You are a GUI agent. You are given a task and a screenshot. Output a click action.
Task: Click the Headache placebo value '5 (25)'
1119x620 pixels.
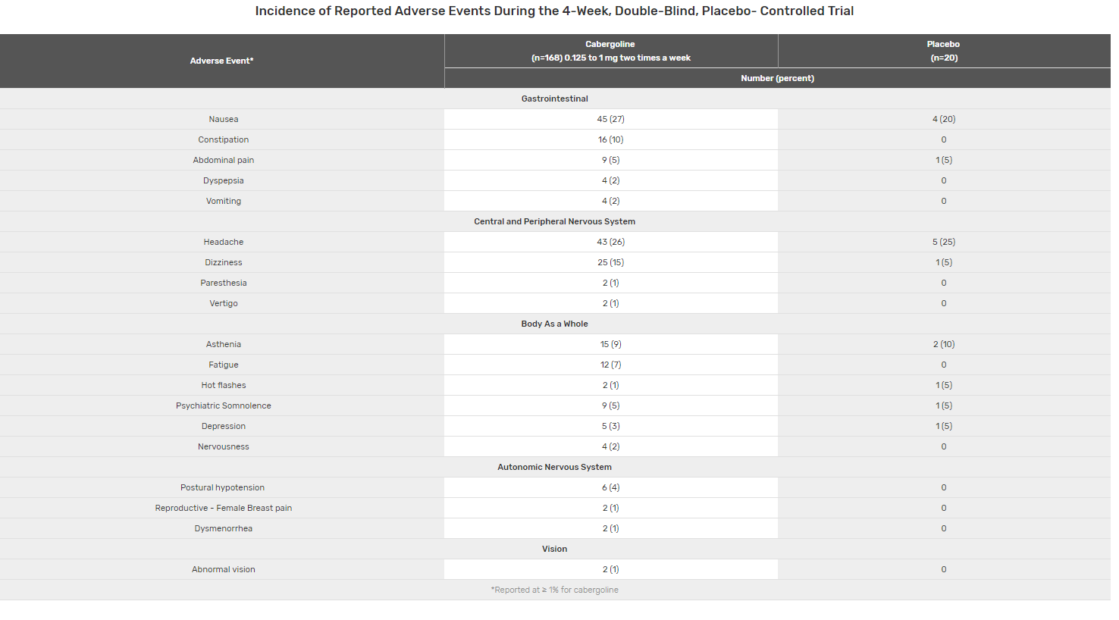click(x=944, y=242)
